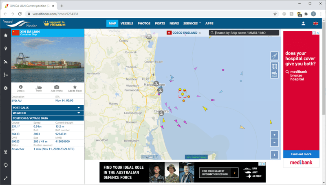
Task: Click the location pin sidebar icon
Action: [x=6, y=48]
